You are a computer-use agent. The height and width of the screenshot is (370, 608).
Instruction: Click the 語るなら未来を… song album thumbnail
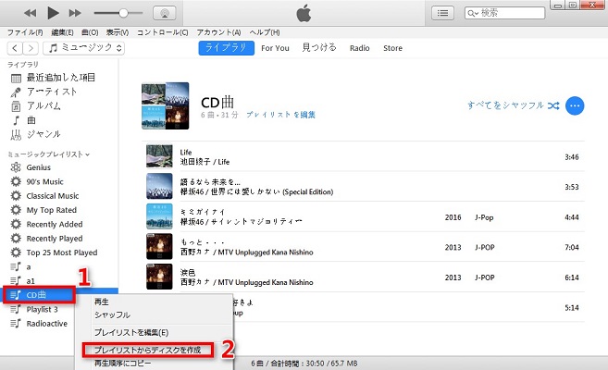(159, 186)
